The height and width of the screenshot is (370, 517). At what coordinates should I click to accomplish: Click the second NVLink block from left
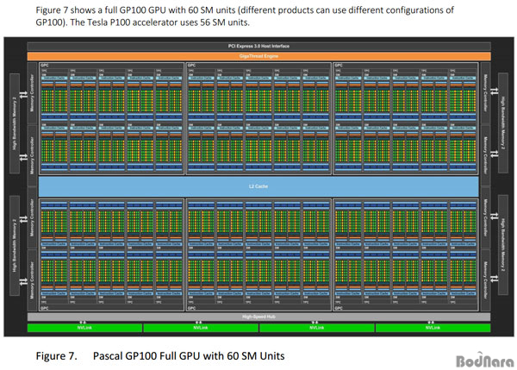coord(201,328)
